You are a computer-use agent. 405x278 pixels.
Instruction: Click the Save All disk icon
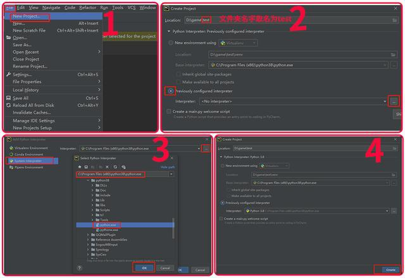coord(8,99)
